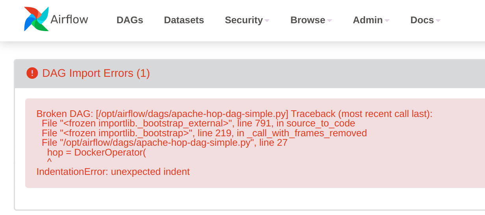Click the source_to_code traceback line
Image resolution: width=485 pixels, height=215 pixels.
(198, 123)
